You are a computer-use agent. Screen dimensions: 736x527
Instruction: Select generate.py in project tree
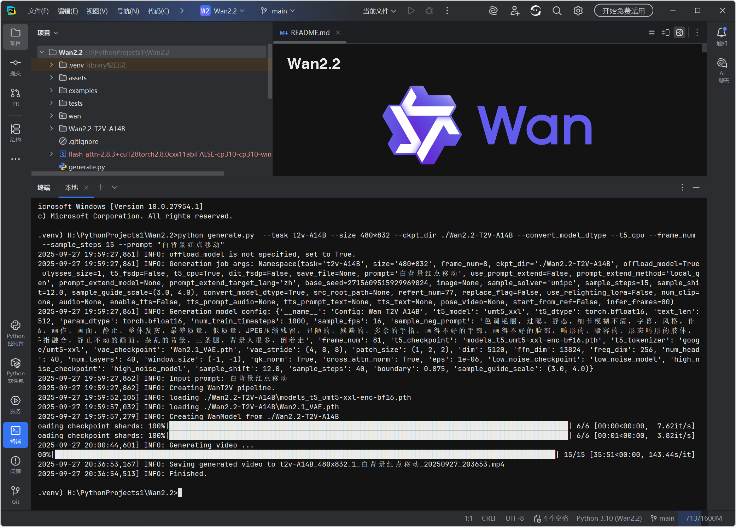click(87, 166)
